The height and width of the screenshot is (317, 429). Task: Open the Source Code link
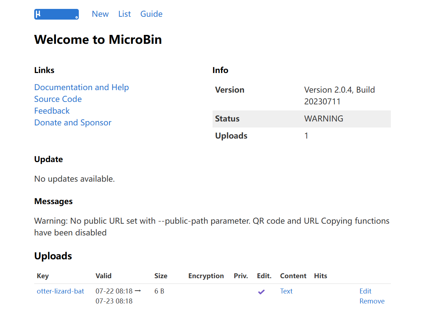coord(58,99)
